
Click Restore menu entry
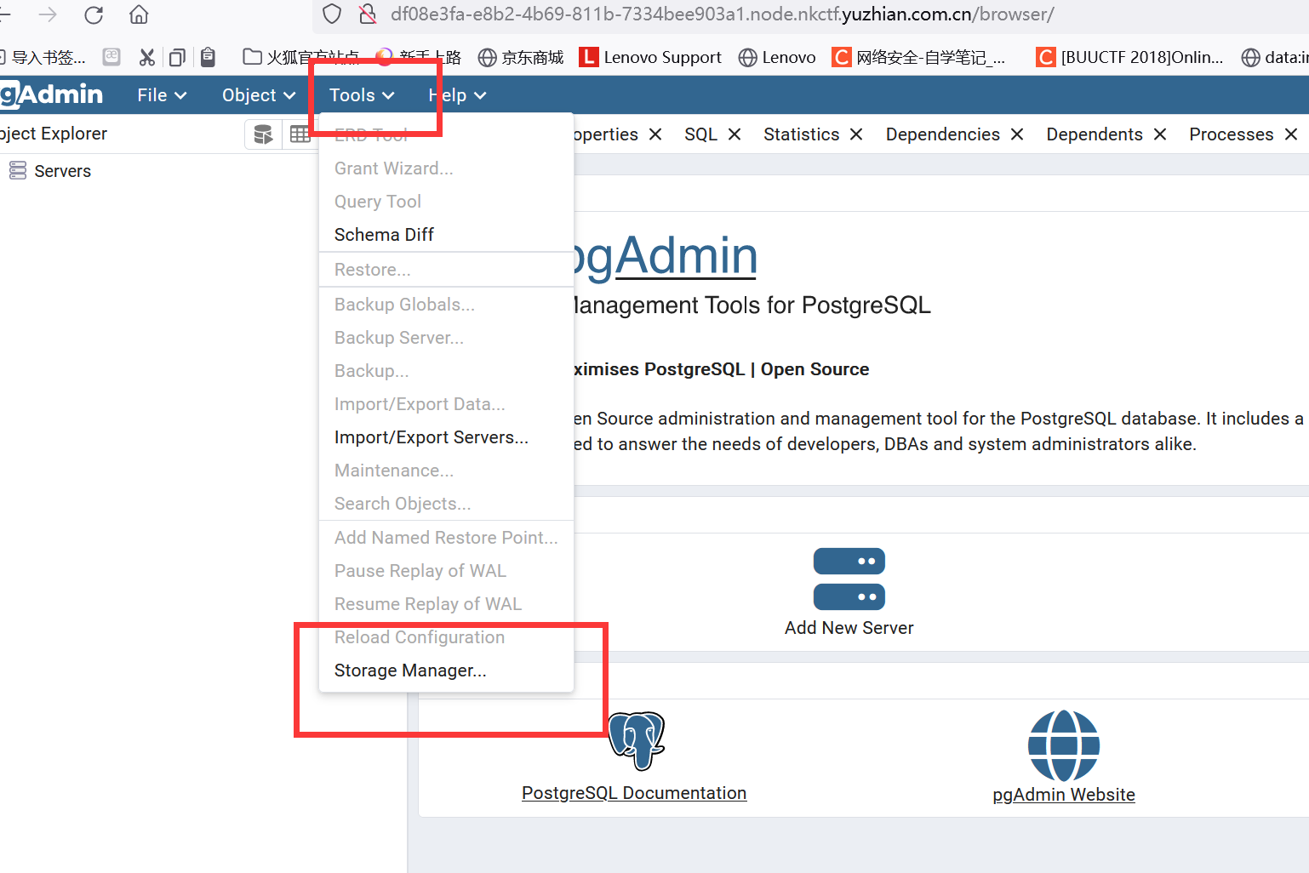pyautogui.click(x=446, y=270)
